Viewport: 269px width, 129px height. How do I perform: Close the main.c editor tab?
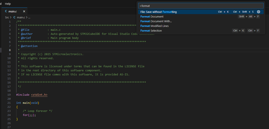pos(24,11)
